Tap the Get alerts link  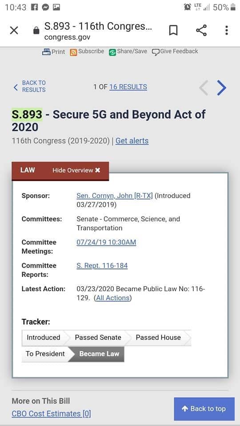[132, 141]
